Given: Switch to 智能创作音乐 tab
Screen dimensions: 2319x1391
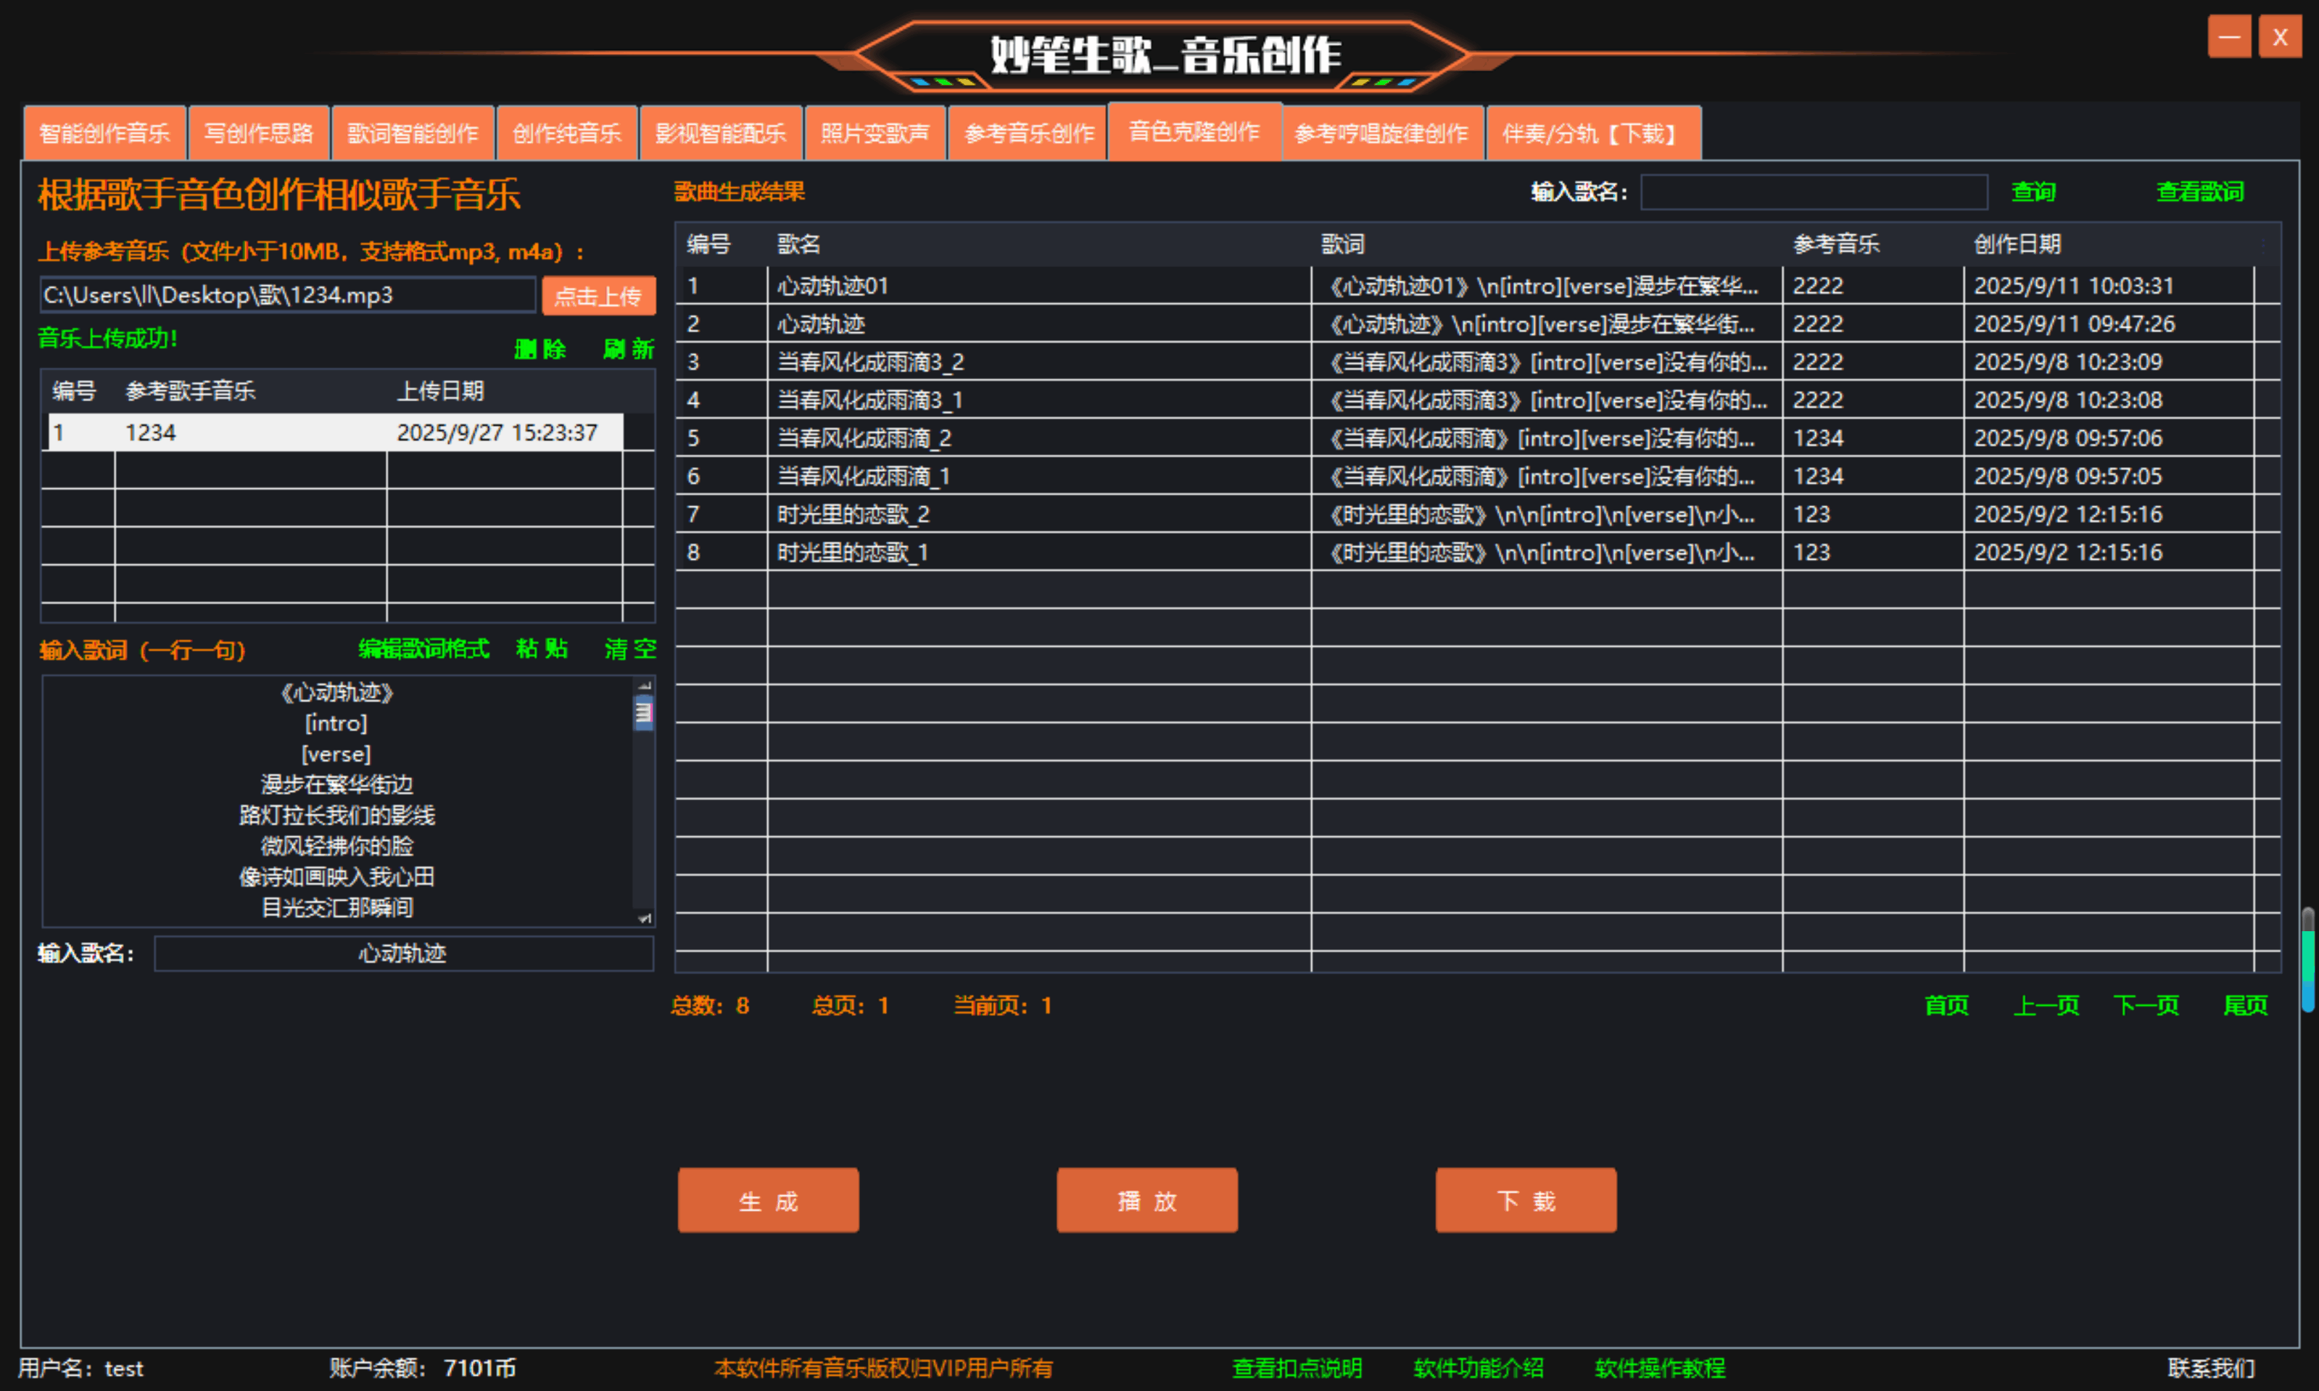Looking at the screenshot, I should click(104, 133).
